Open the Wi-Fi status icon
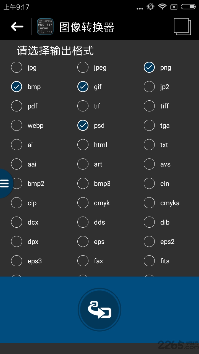 click(162, 7)
